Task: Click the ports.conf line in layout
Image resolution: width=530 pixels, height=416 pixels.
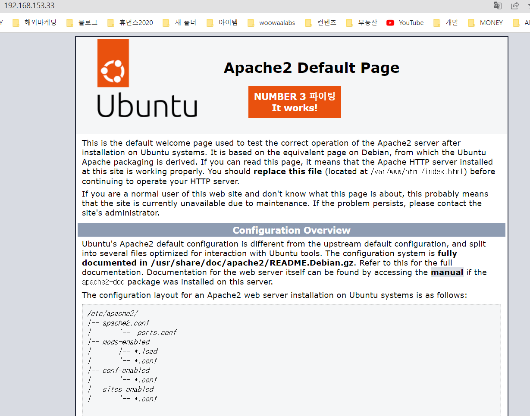Action: pos(157,332)
